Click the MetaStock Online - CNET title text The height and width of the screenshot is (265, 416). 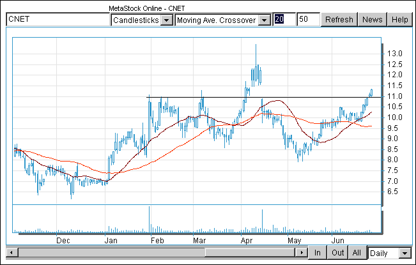click(147, 8)
